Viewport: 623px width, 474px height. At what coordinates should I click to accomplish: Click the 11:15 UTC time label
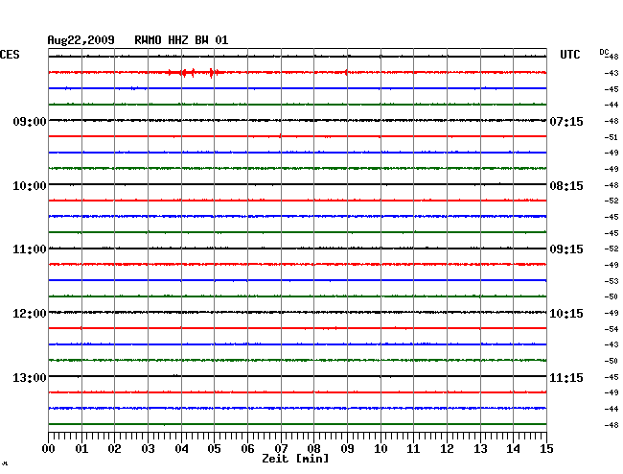[566, 377]
